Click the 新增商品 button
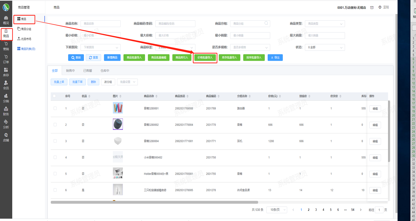Image resolution: width=416 pixels, height=221 pixels. click(112, 57)
